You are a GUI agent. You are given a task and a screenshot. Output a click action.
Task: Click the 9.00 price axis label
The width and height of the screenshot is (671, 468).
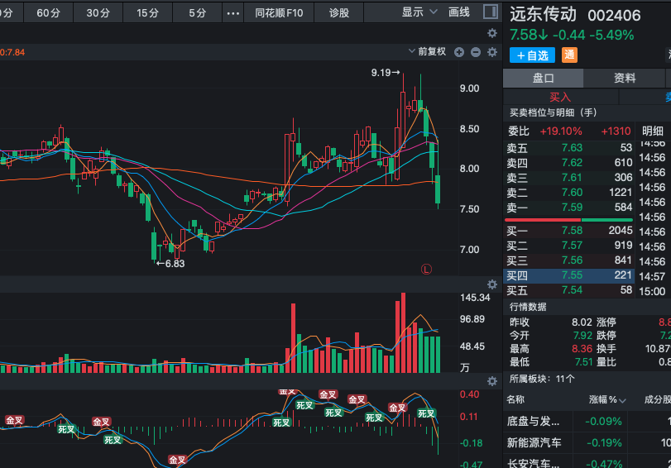pos(469,88)
